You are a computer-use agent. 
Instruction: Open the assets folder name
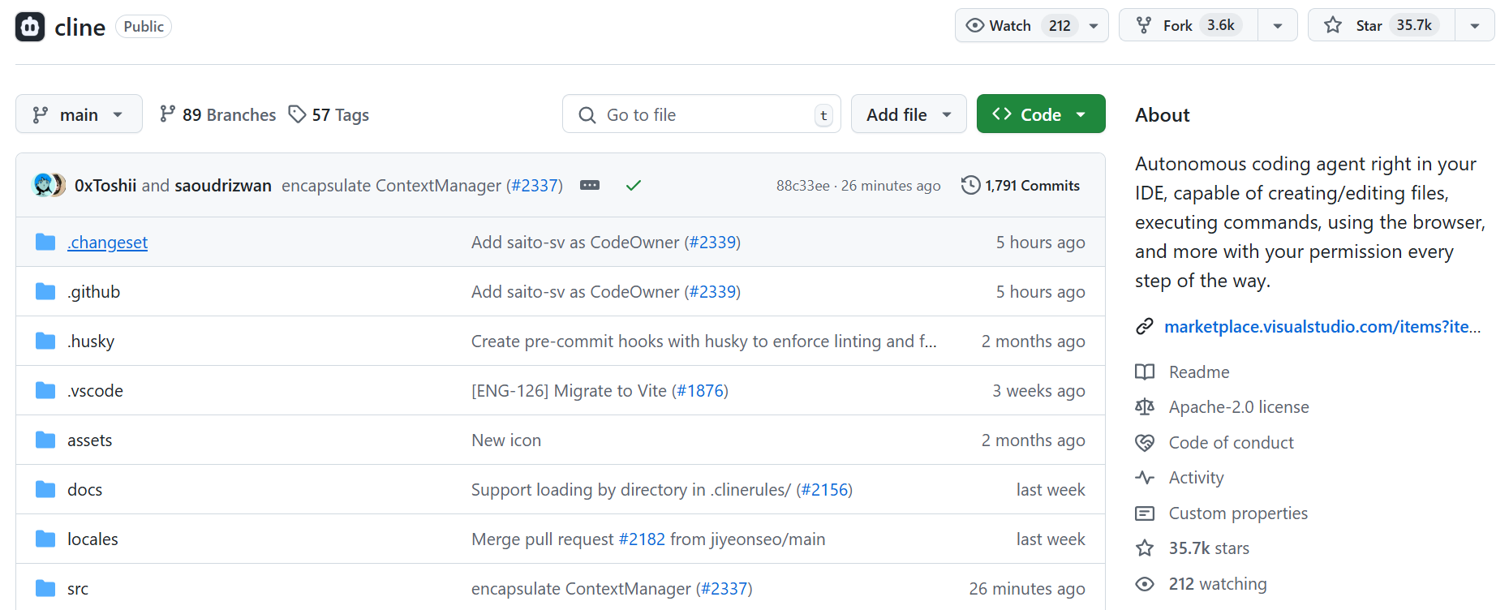tap(89, 440)
